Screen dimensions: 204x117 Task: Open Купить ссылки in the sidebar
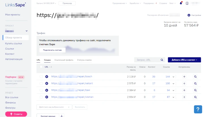click(14, 43)
